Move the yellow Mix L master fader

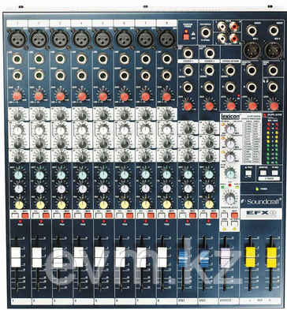coord(250,257)
